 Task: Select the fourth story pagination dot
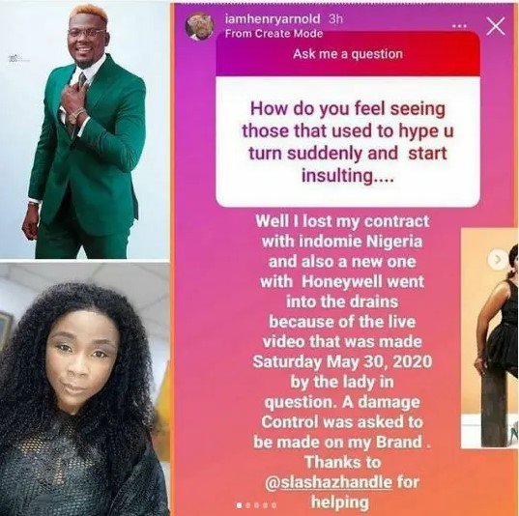tap(266, 505)
